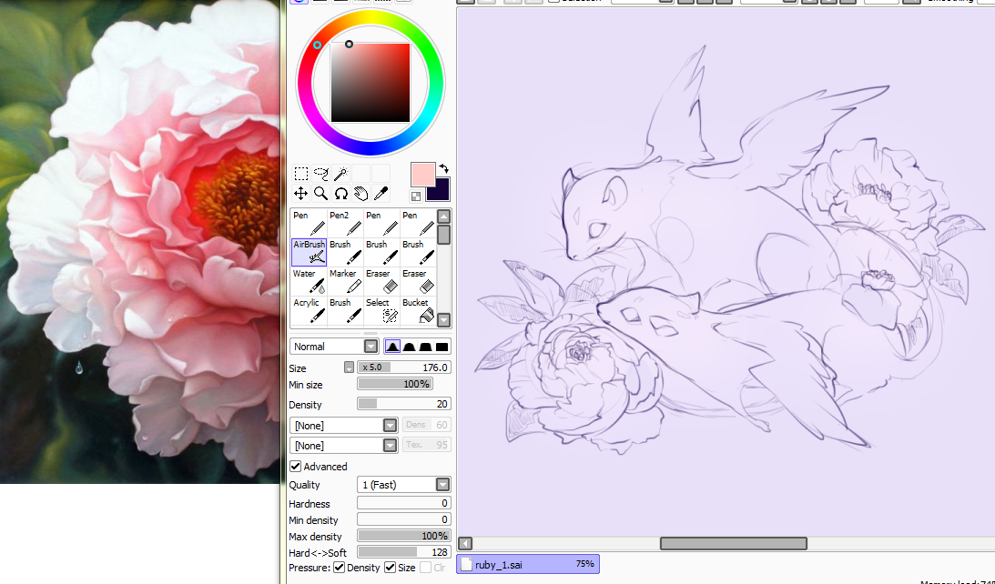Click the Hardness slider
This screenshot has width=995, height=584.
point(404,503)
